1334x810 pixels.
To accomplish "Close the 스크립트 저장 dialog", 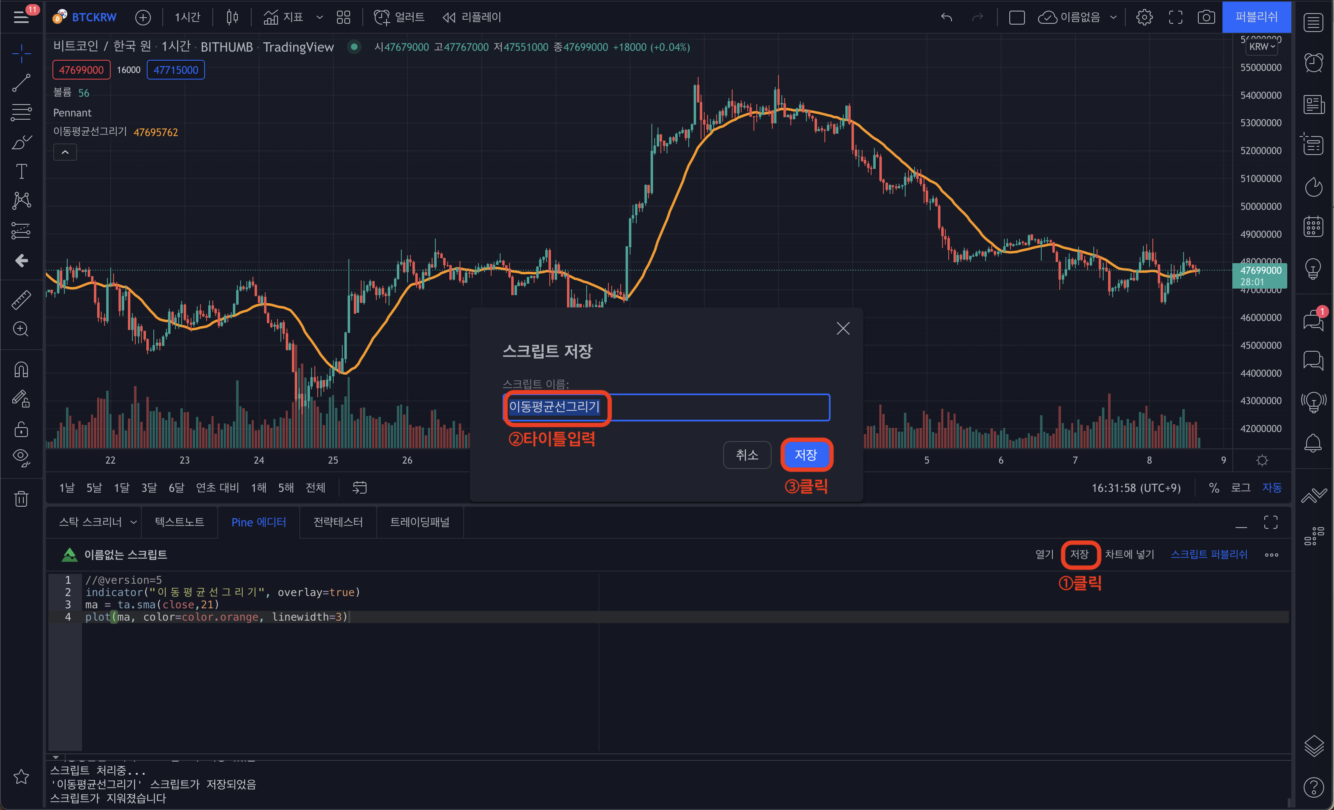I will (x=843, y=328).
